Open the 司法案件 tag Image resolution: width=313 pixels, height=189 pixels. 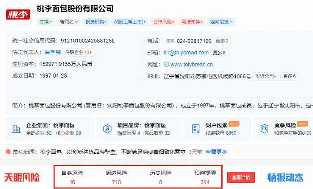point(192,22)
